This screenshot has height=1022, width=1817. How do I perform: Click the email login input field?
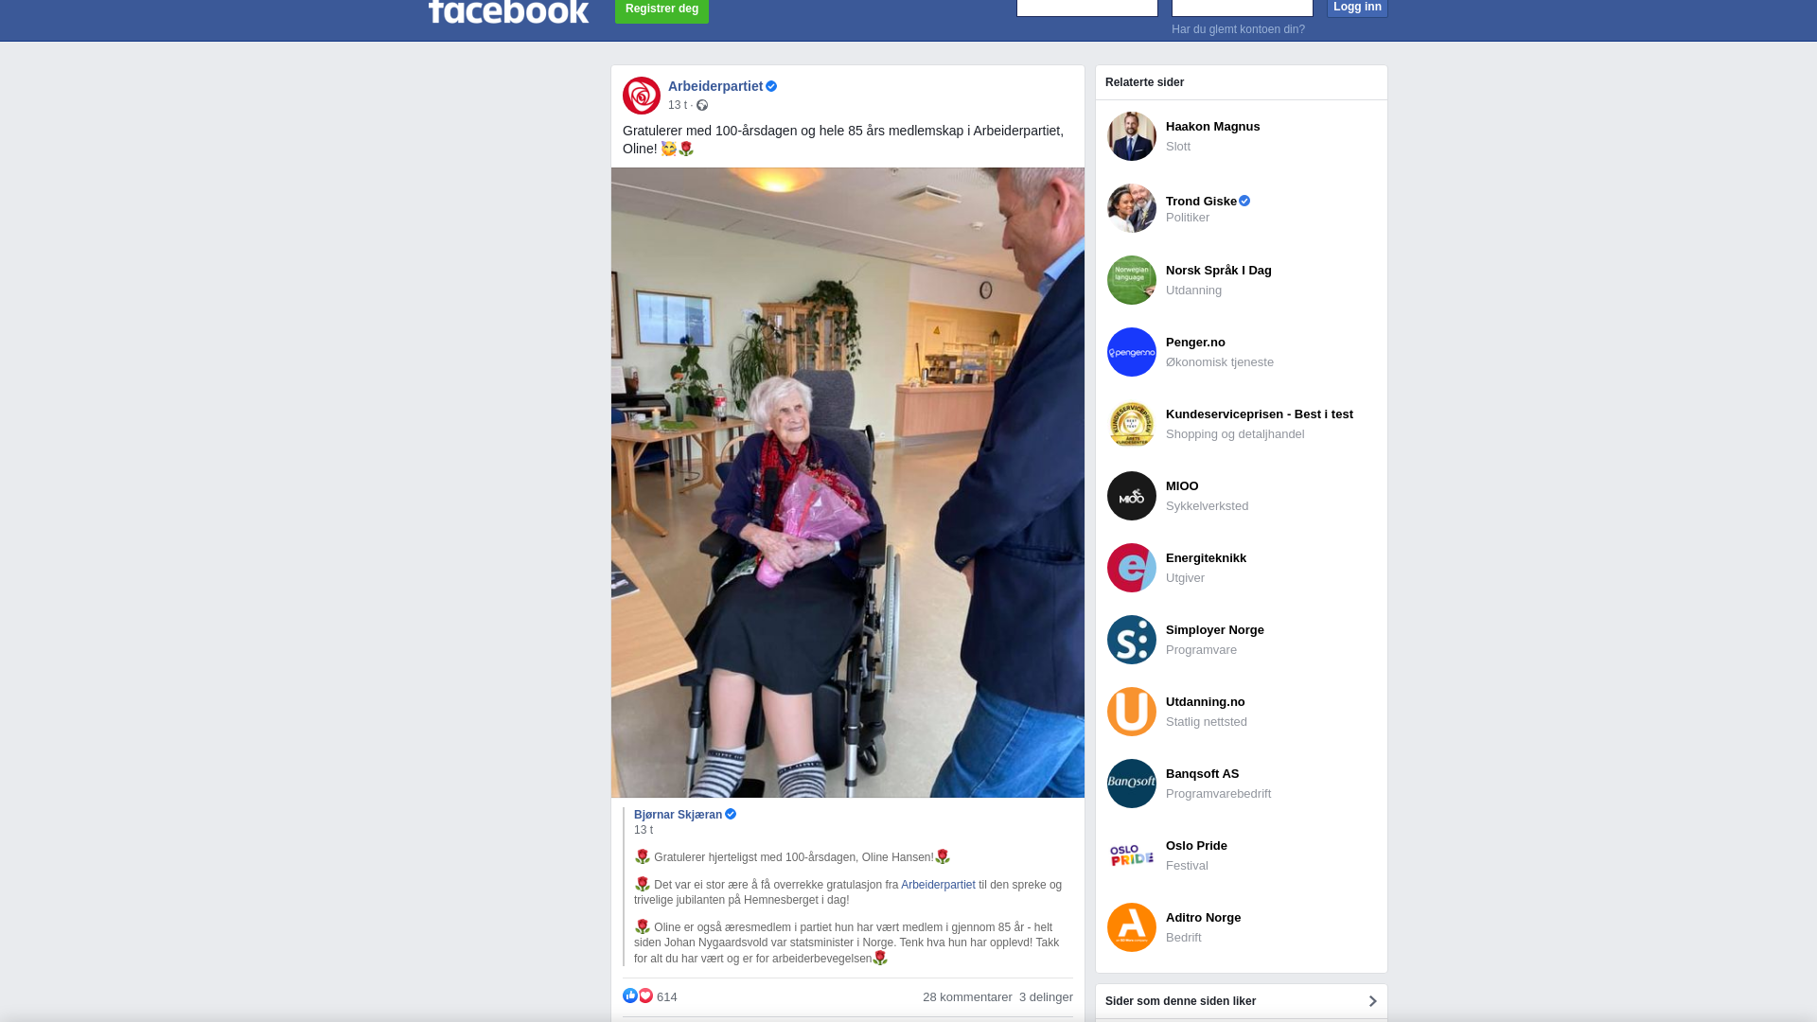(1087, 8)
